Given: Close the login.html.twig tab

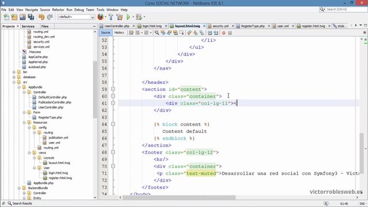Looking at the screenshot, I should tap(166, 26).
